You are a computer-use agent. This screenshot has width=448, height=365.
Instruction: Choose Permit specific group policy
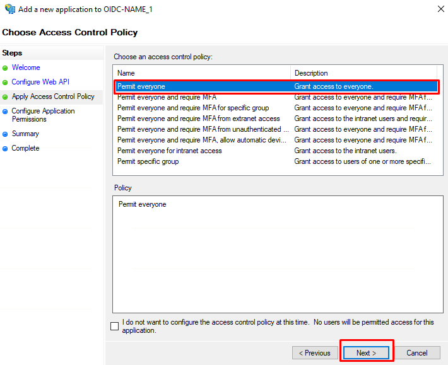(276, 161)
